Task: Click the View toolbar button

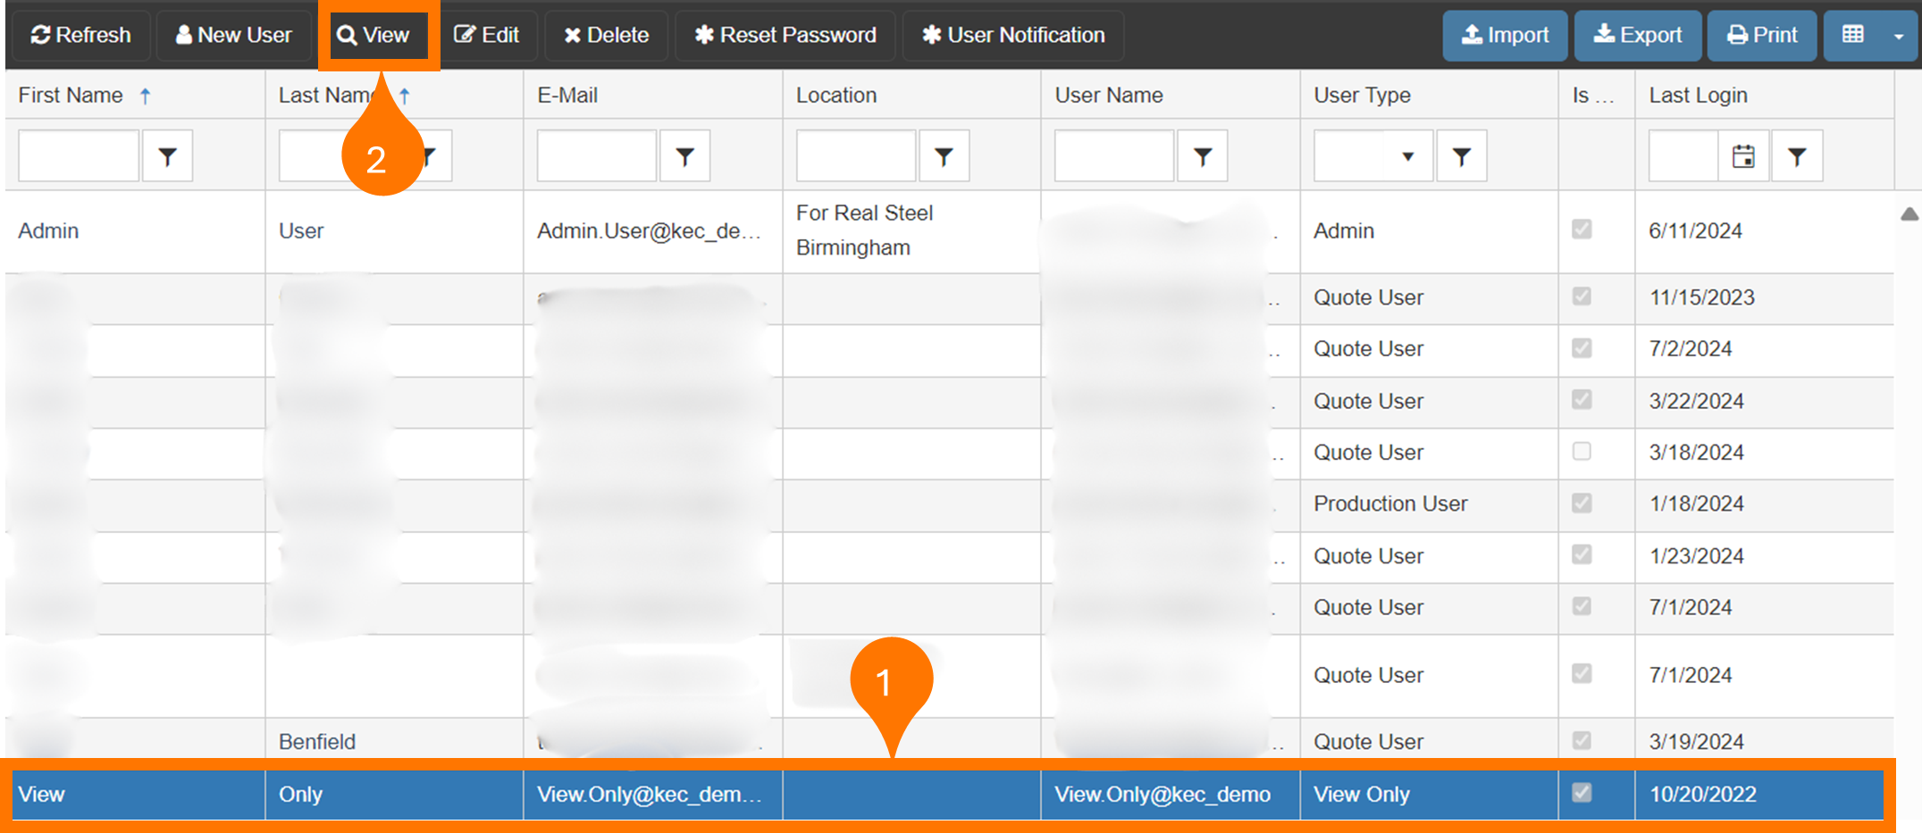Action: [373, 36]
